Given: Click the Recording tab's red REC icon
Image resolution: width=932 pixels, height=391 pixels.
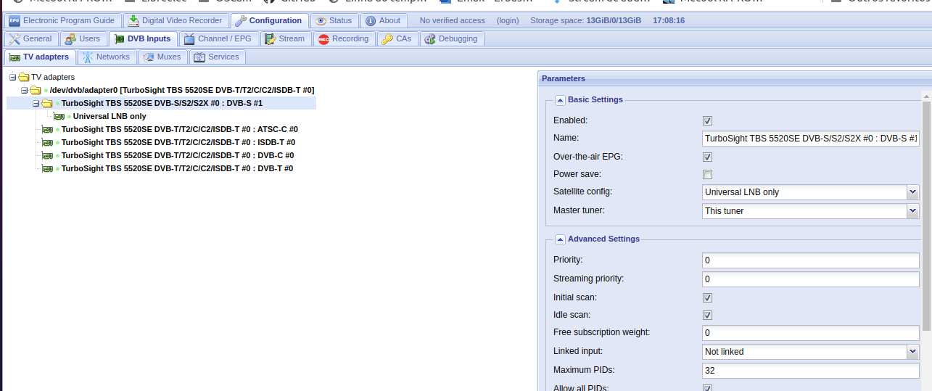Looking at the screenshot, I should (323, 39).
